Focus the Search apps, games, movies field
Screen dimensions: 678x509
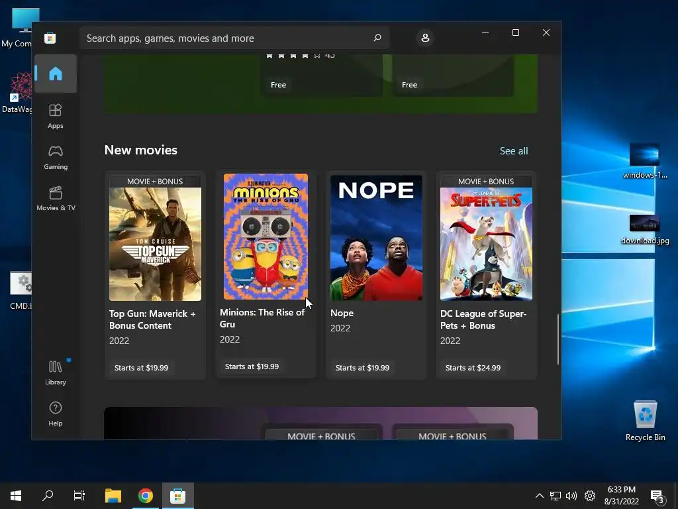[x=234, y=38]
